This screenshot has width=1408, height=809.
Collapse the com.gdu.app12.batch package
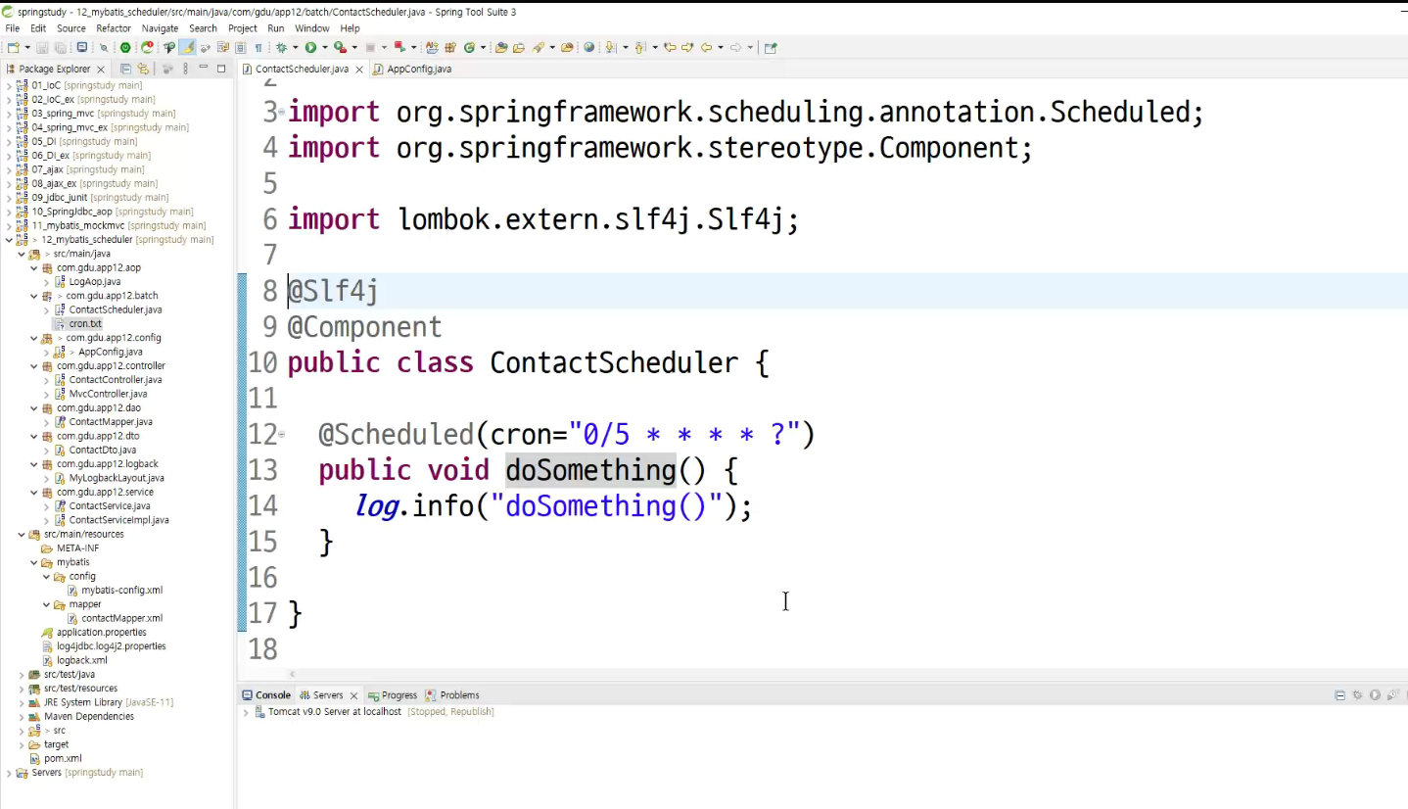coord(34,296)
